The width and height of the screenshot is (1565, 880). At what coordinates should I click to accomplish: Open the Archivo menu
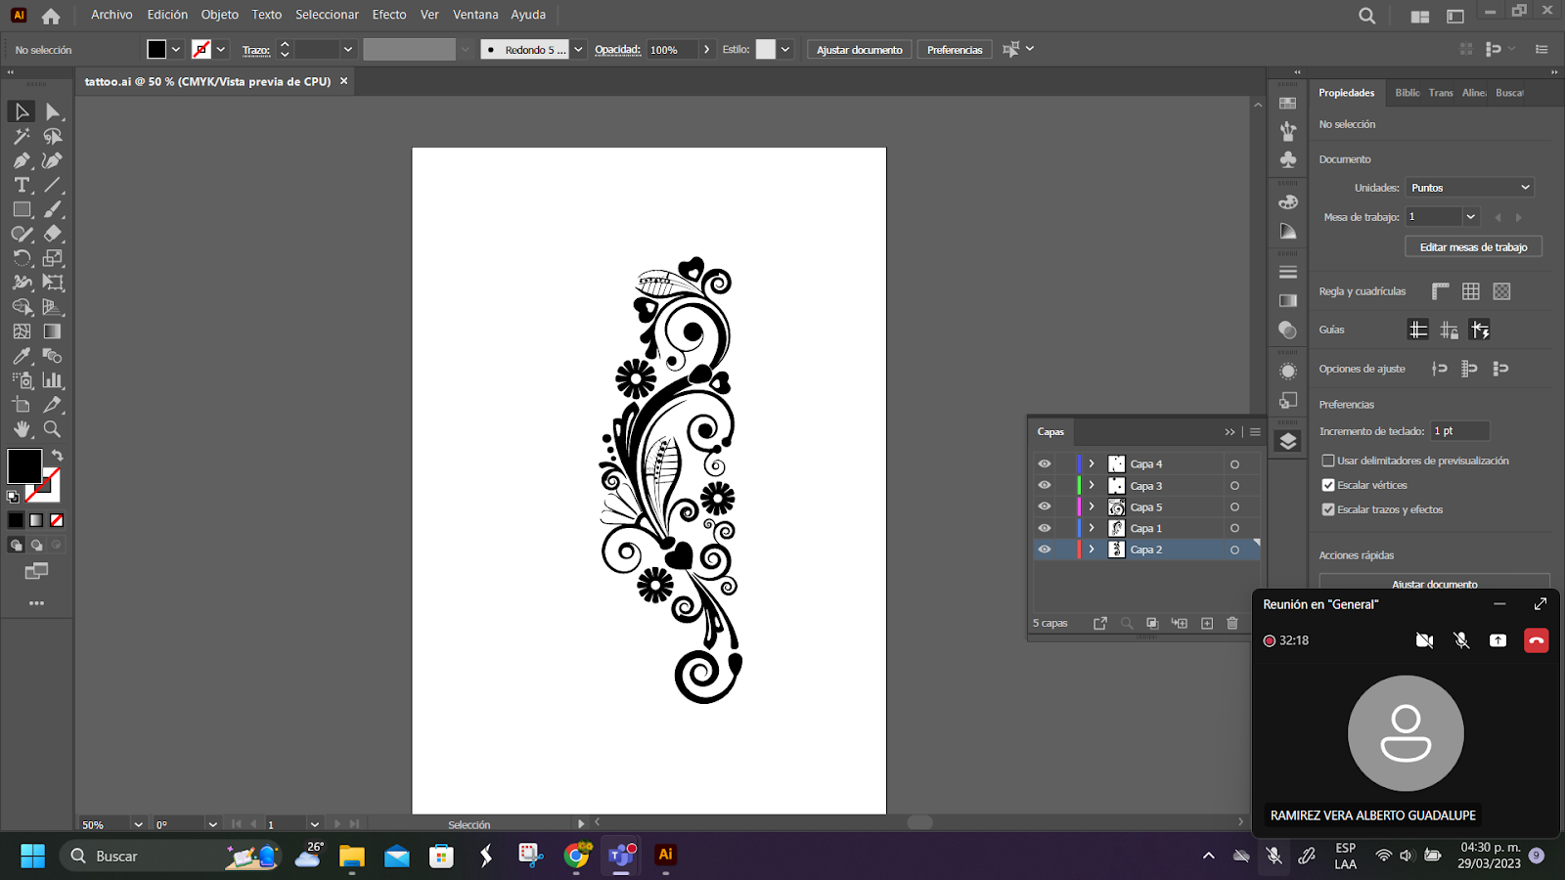coord(112,15)
